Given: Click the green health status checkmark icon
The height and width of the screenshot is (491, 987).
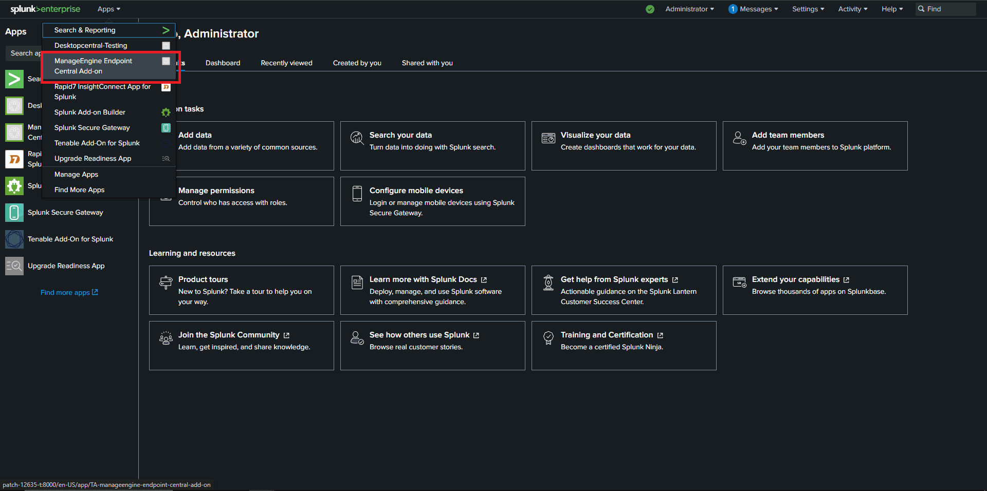Looking at the screenshot, I should click(x=650, y=9).
